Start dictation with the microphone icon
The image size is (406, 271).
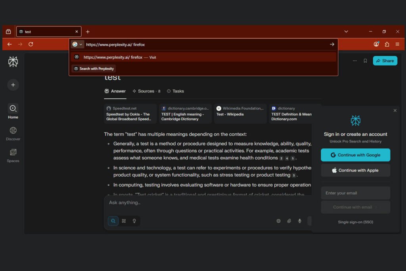300,221
